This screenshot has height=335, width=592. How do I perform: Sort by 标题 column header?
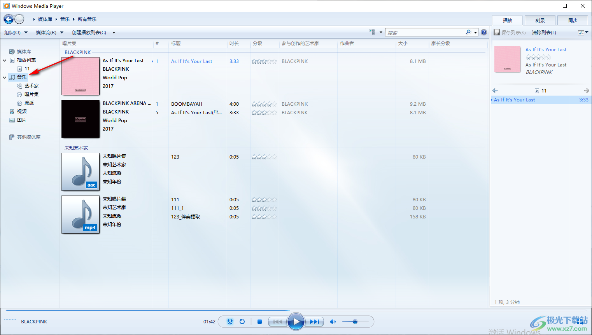click(198, 44)
